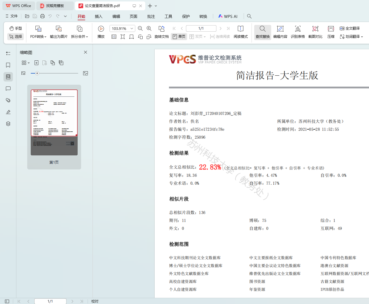
Task: Click 识别表格 recognize table tool
Action: click(x=298, y=32)
